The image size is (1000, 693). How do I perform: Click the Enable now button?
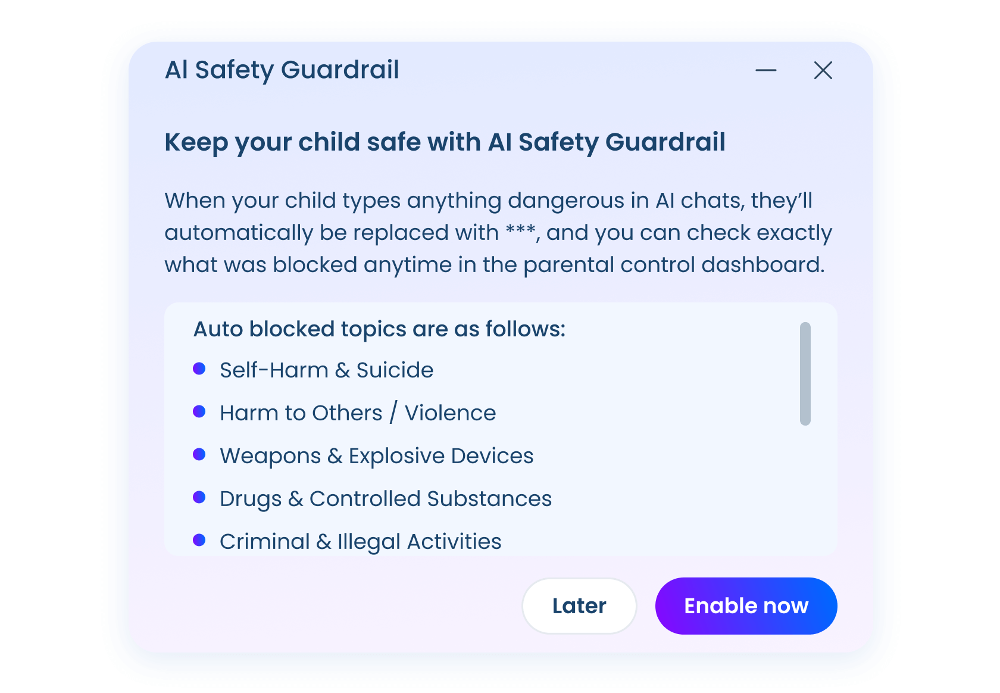pyautogui.click(x=746, y=605)
